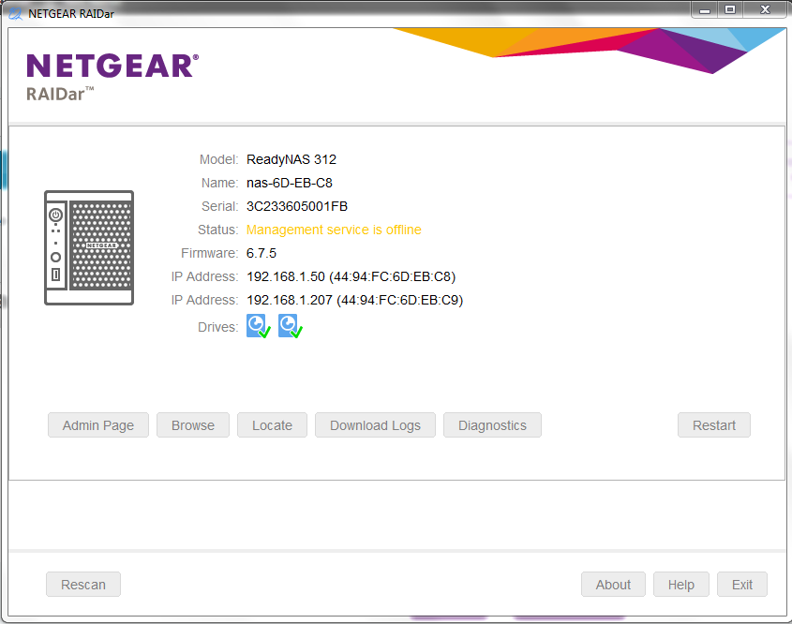Rescan the network for devices
792x624 pixels.
(83, 585)
